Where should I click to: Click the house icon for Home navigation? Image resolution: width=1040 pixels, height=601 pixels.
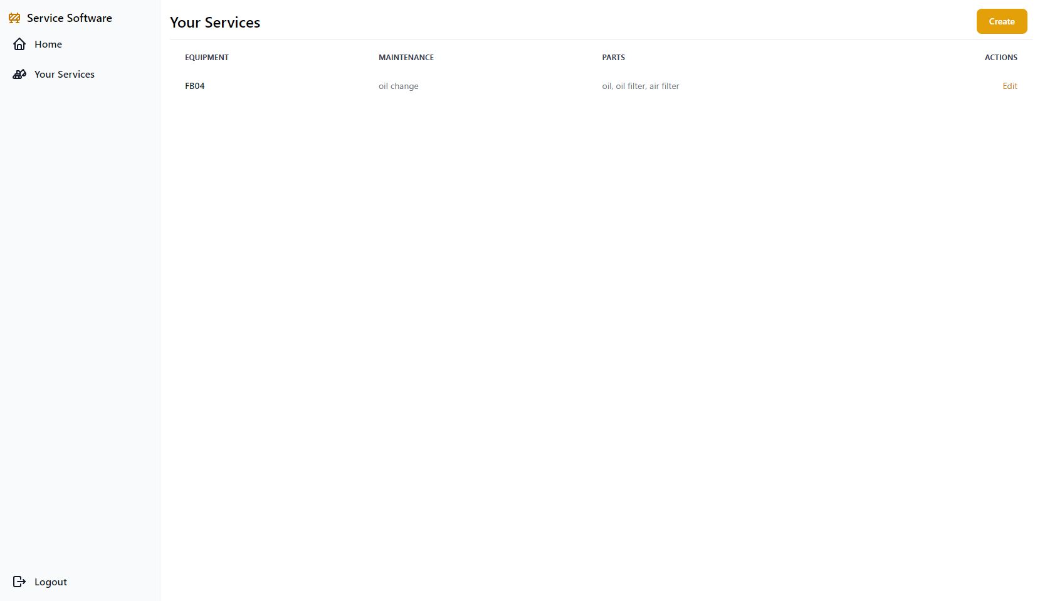click(x=19, y=44)
